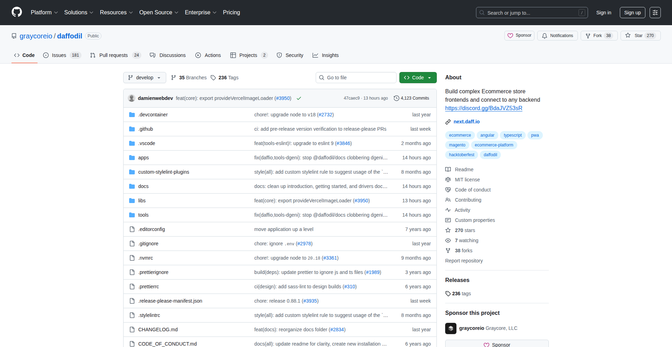
Task: Select the Code tab
Action: coord(24,55)
